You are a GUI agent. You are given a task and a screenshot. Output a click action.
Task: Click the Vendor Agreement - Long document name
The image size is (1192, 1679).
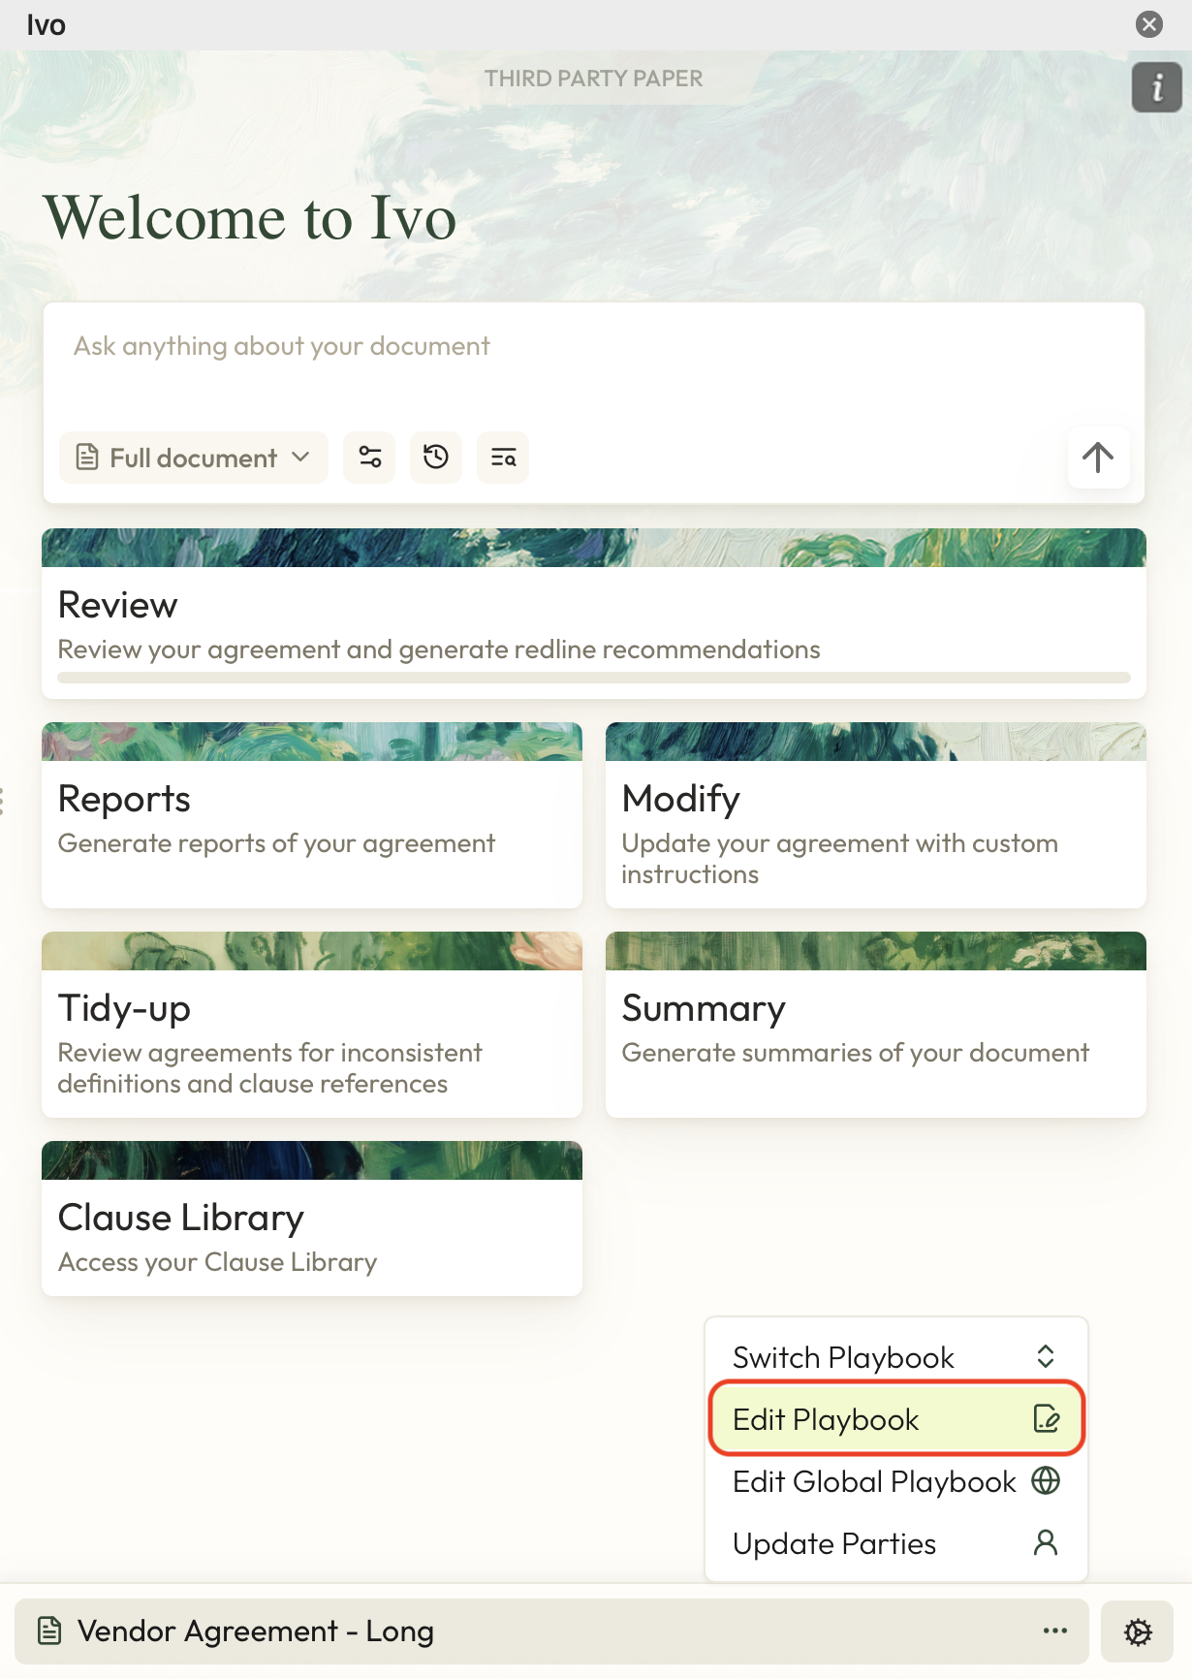click(256, 1631)
